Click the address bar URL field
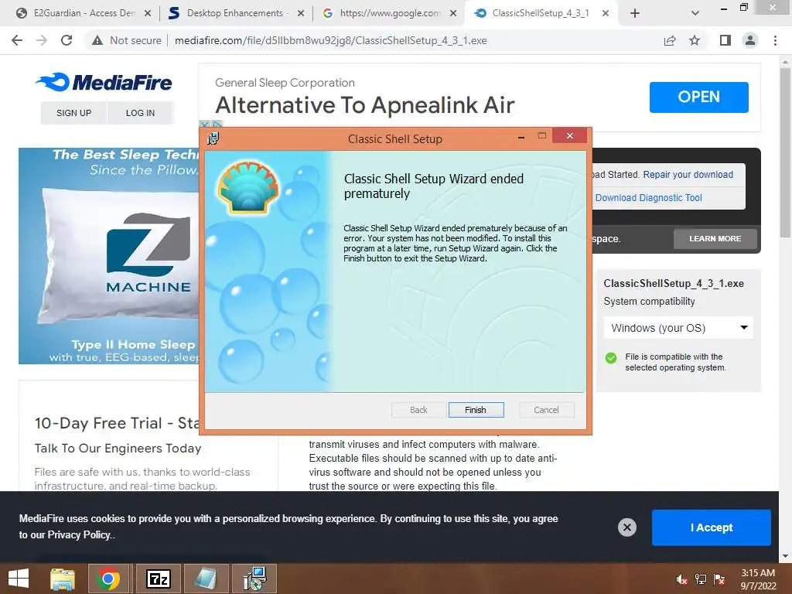 pos(331,40)
